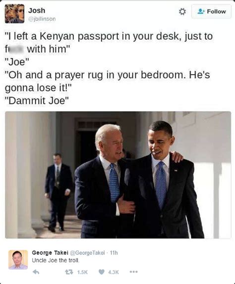View the 1.5K retweet count
This screenshot has height=284, width=235.
(x=82, y=272)
